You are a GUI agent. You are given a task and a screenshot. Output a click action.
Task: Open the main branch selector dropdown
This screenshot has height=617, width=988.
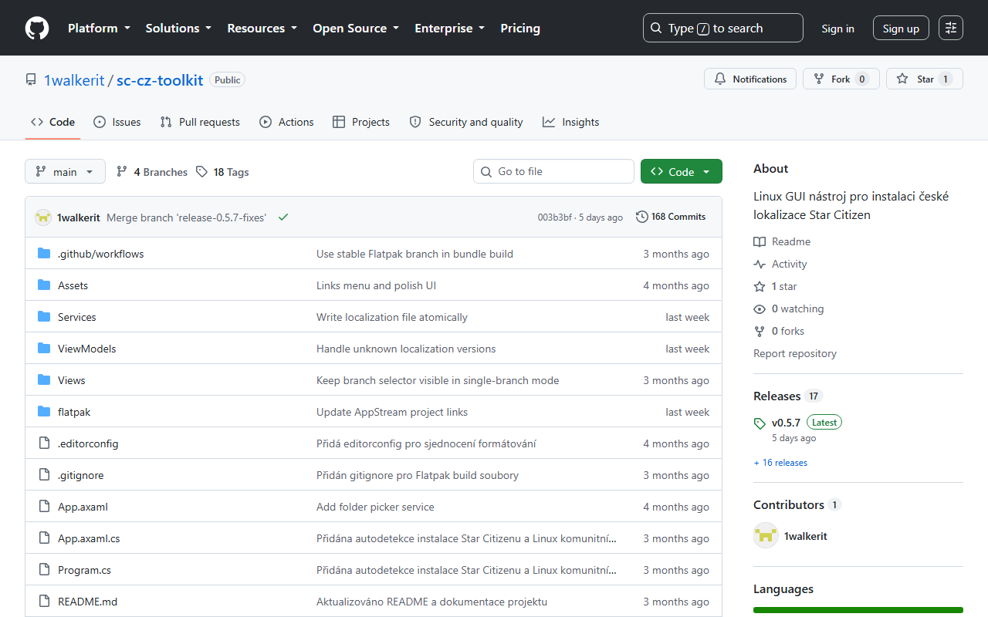click(x=65, y=172)
